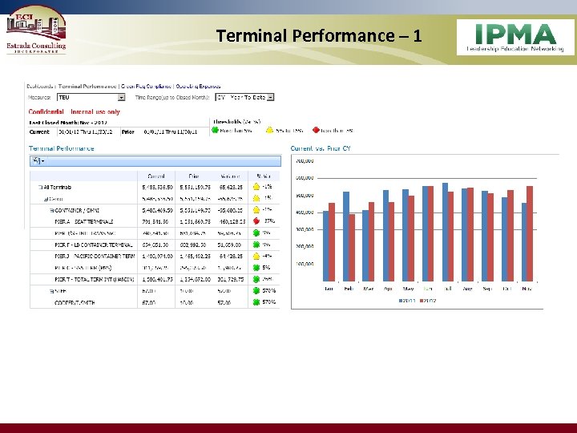Click the Jul 2011 blue bar
Image resolution: width=577 pixels, height=433 pixels.
[445, 232]
